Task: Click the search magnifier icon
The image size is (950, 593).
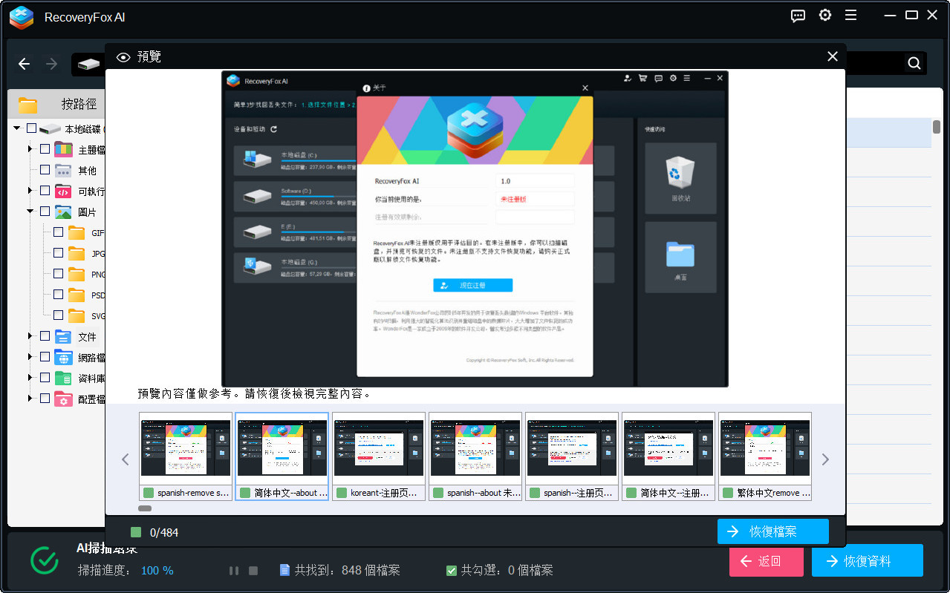Action: click(x=914, y=64)
